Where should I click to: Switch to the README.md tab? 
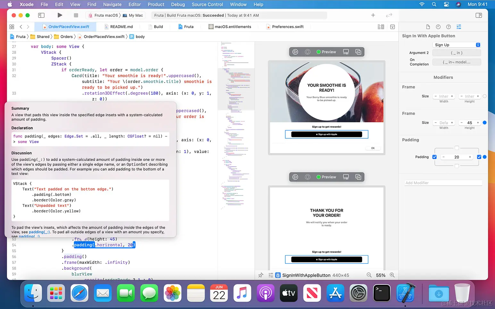pyautogui.click(x=121, y=27)
